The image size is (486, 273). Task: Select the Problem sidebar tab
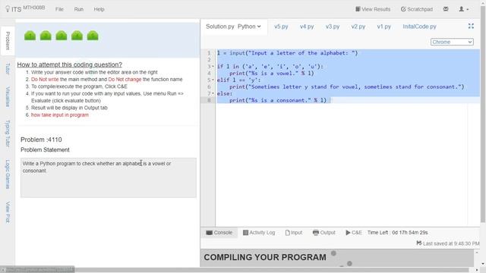tap(8, 40)
